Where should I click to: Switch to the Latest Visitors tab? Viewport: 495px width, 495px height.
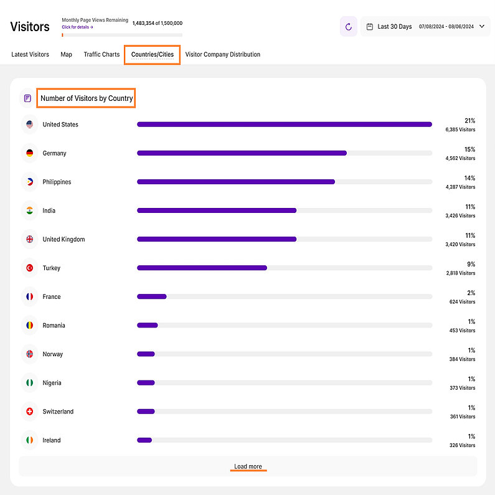tap(30, 55)
